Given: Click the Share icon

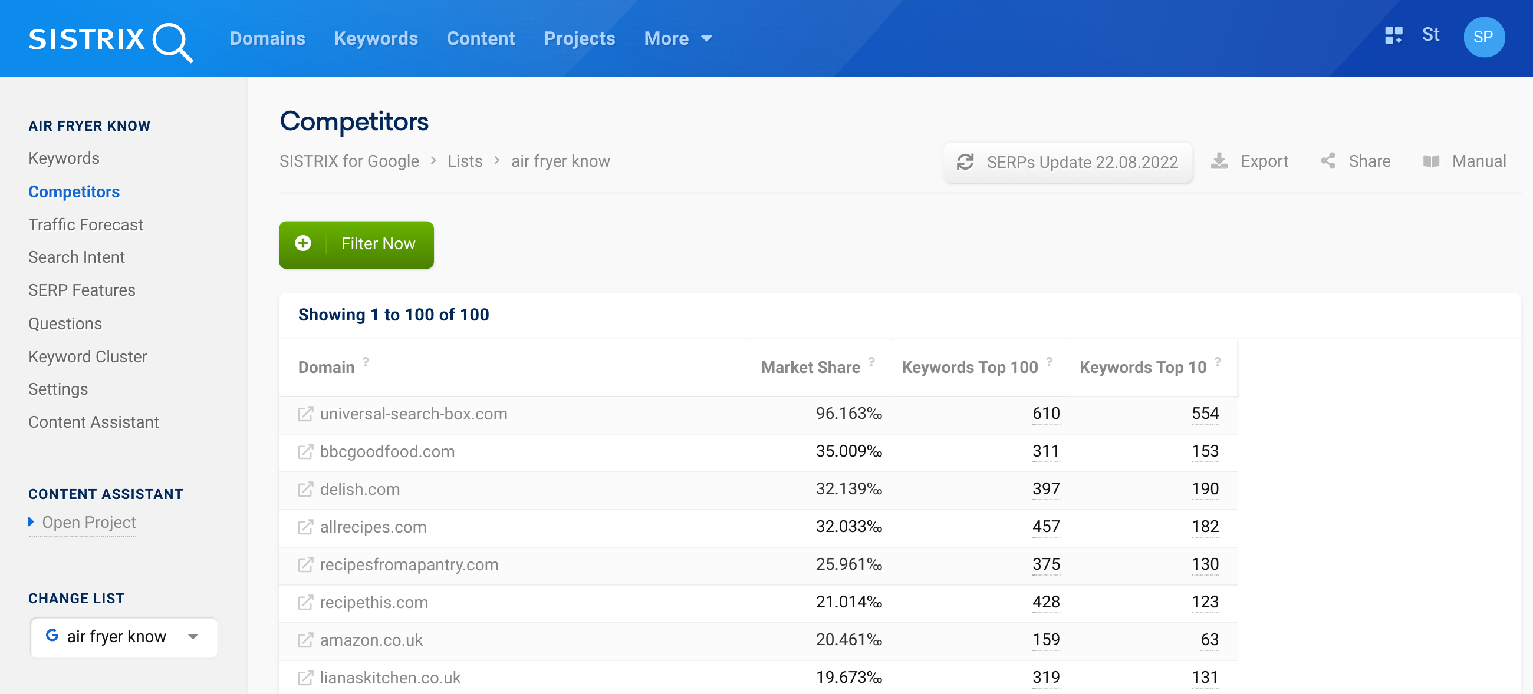Looking at the screenshot, I should tap(1328, 161).
